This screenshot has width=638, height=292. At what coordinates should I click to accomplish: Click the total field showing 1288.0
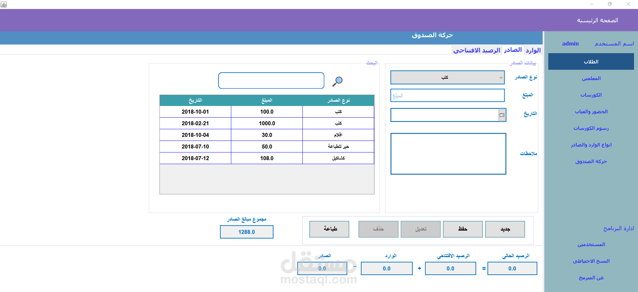247,232
